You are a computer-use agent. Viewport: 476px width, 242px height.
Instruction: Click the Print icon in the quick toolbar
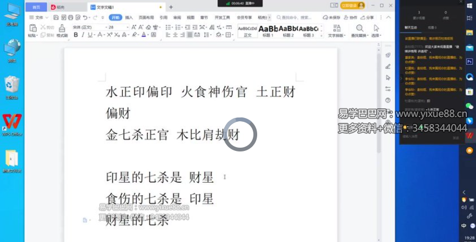[x=70, y=18]
